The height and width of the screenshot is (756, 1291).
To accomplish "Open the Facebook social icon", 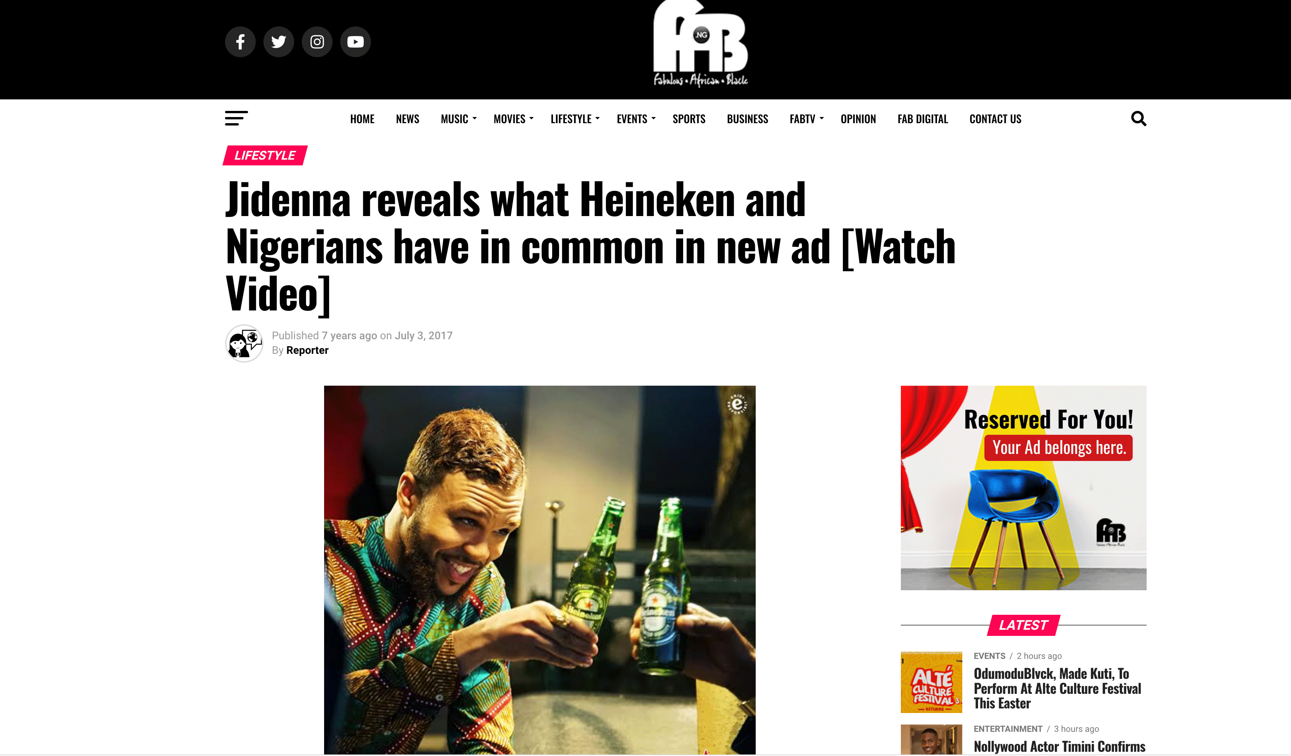I will coord(240,41).
